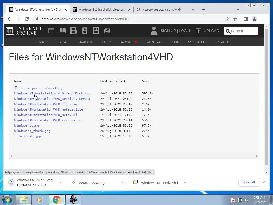Click the LOG IN link

[x=185, y=31]
